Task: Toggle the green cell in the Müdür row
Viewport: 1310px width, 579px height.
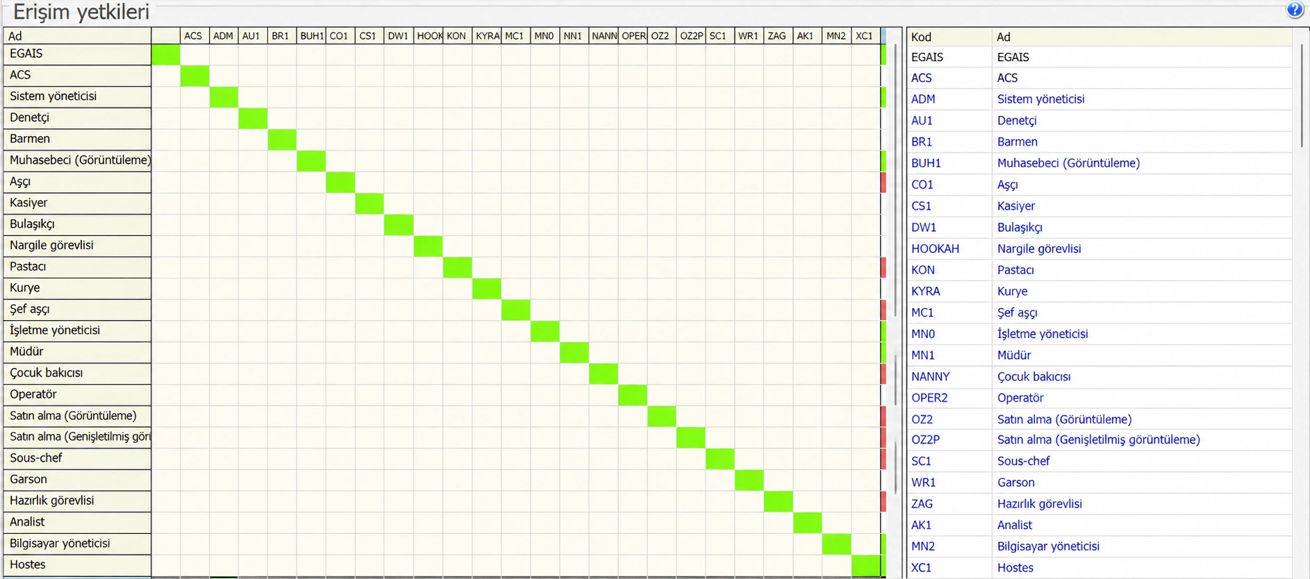Action: (574, 353)
